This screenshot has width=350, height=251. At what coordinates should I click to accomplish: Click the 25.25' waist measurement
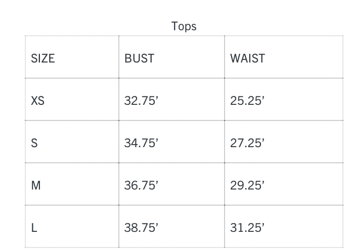(247, 101)
